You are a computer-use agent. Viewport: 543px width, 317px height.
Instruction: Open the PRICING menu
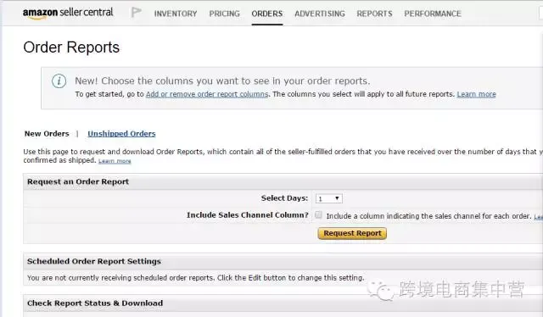224,14
